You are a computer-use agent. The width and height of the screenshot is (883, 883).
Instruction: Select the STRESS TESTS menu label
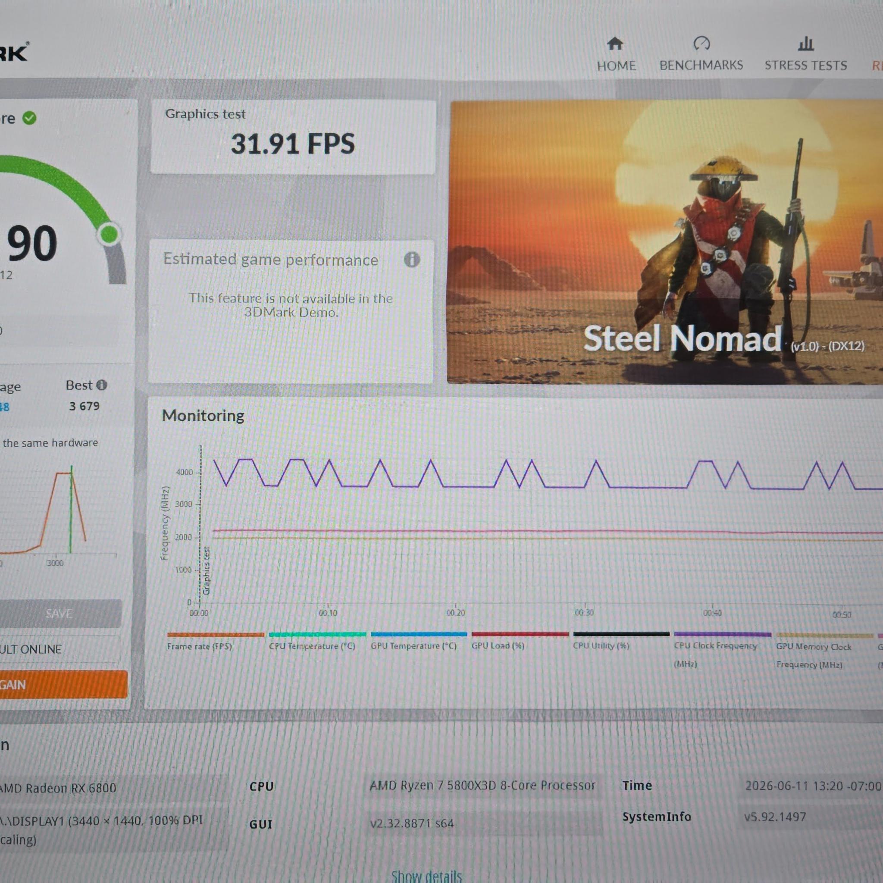pyautogui.click(x=806, y=66)
